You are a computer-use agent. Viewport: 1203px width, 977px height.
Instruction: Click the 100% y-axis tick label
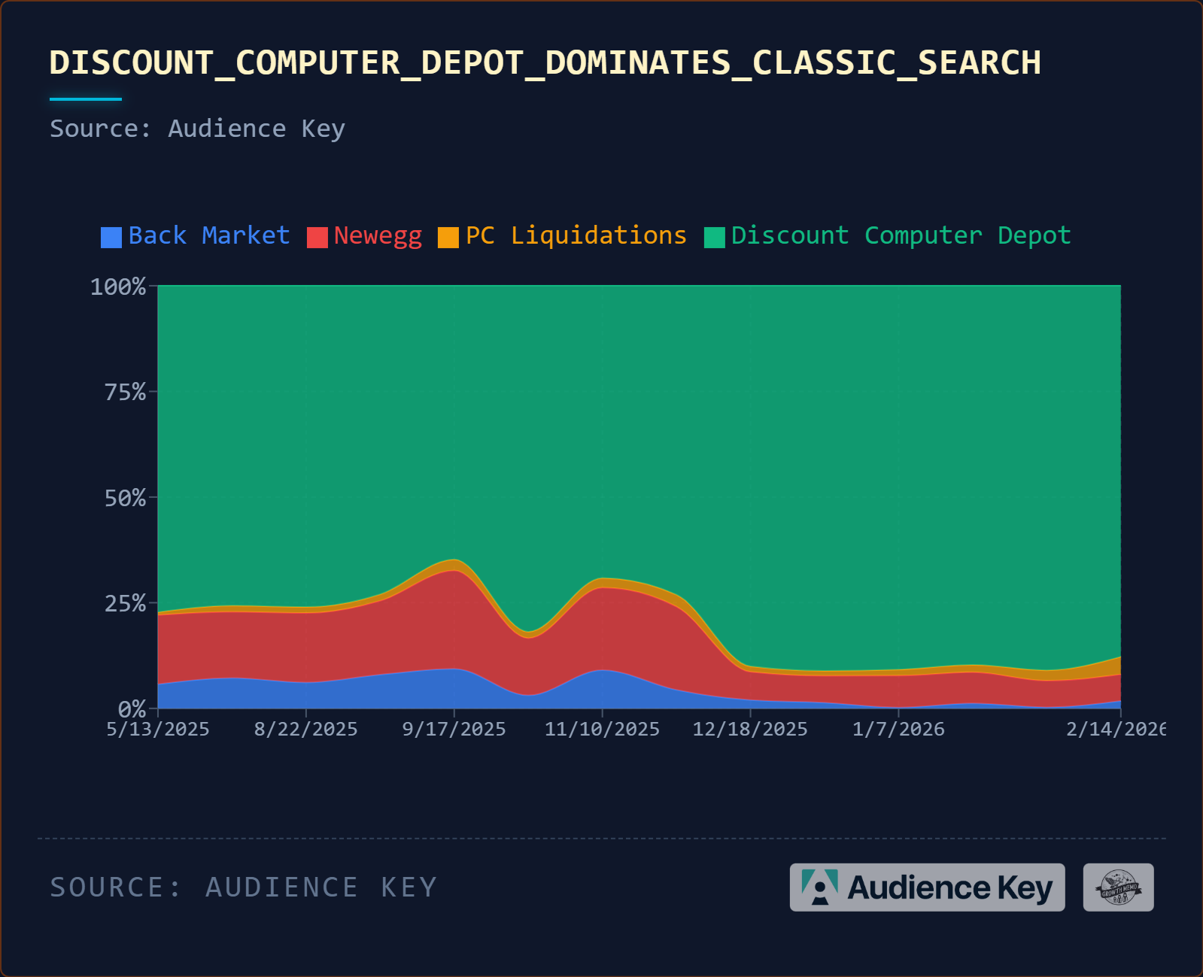point(118,287)
